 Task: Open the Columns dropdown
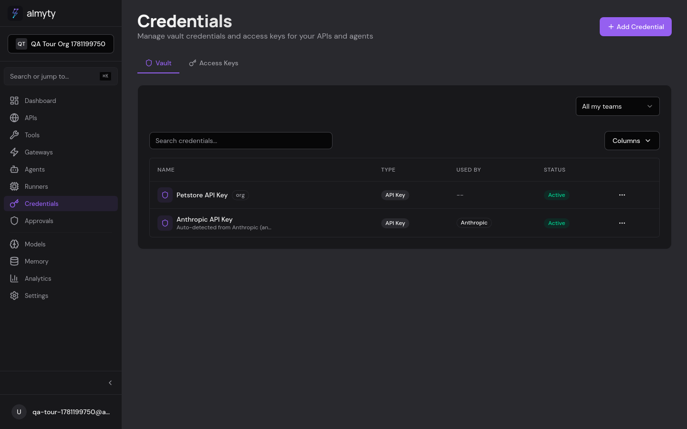pos(632,141)
